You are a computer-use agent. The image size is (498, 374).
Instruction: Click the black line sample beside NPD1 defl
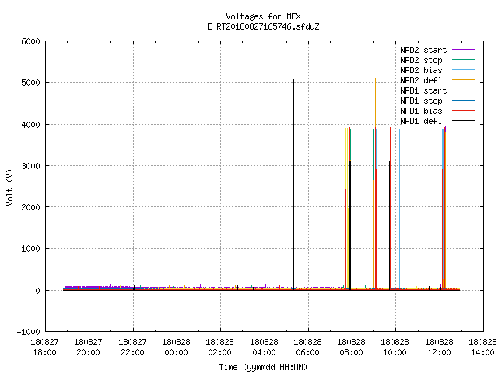(x=464, y=121)
